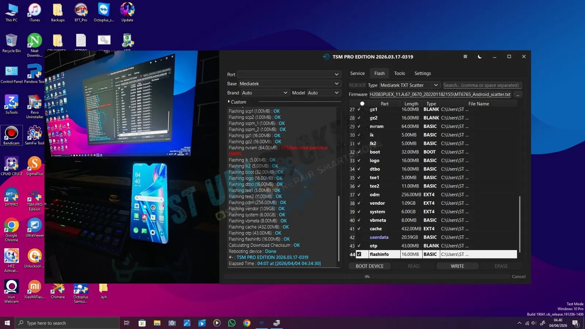
Task: Toggle dark mode moon icon
Action: coord(480,57)
